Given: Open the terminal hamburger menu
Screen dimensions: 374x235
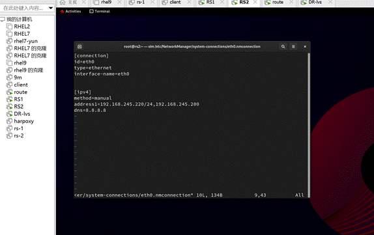Looking at the screenshot, I should click(x=293, y=47).
